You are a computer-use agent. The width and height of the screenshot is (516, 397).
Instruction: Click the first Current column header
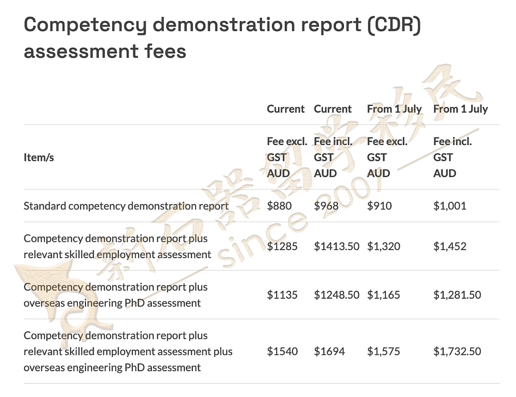[x=286, y=109]
